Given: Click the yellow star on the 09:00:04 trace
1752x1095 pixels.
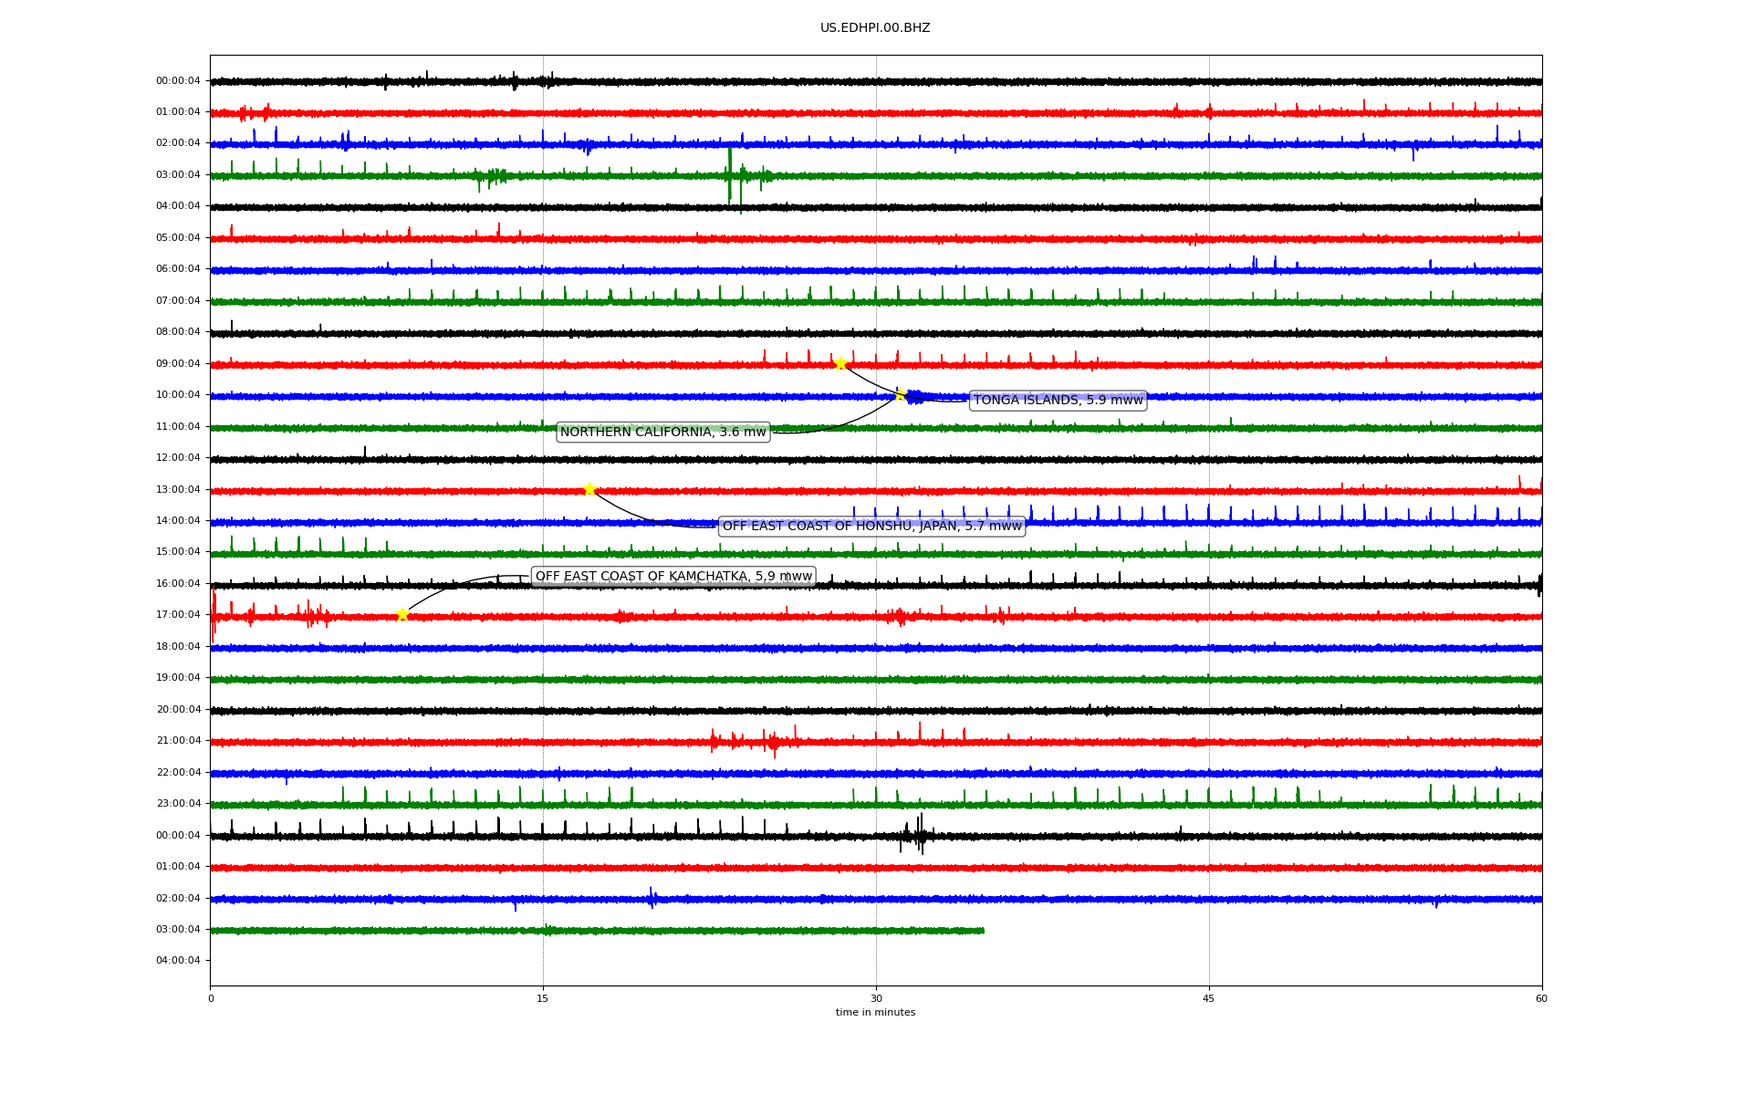Looking at the screenshot, I should [840, 363].
